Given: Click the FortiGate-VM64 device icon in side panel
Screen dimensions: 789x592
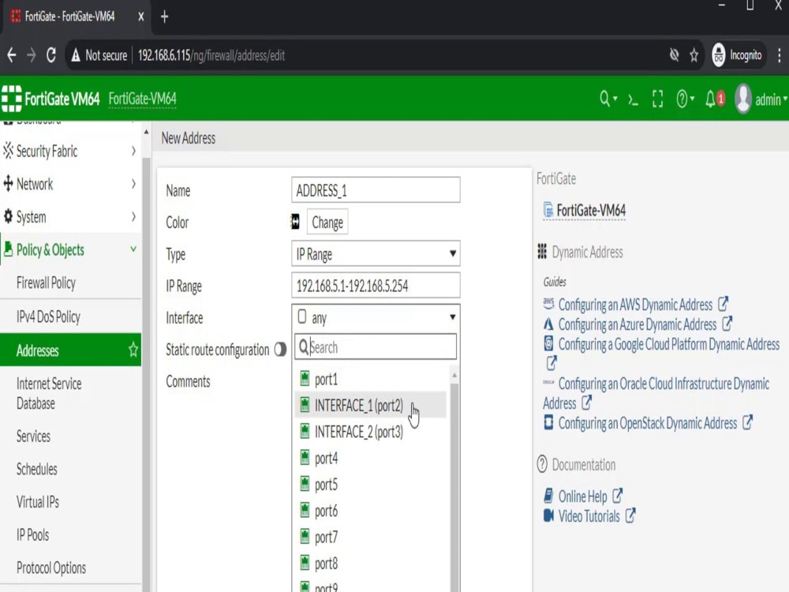Looking at the screenshot, I should (548, 210).
